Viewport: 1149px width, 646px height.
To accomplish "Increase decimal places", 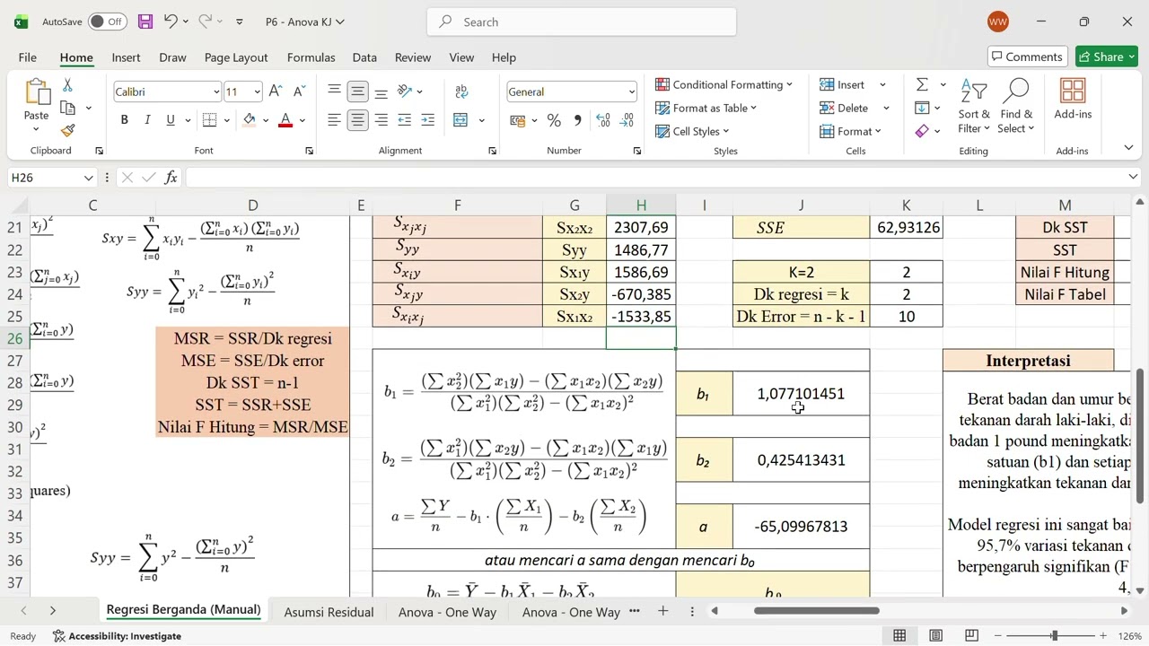I will pos(602,120).
